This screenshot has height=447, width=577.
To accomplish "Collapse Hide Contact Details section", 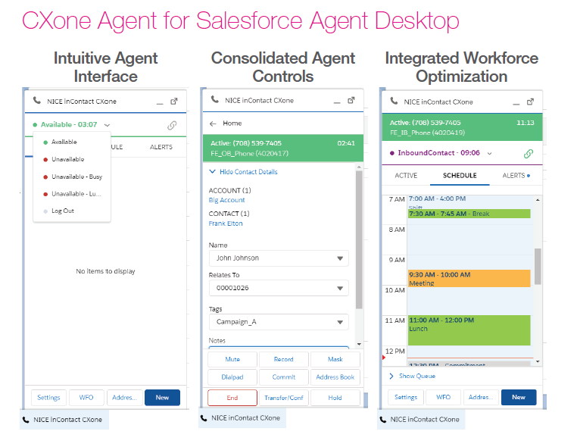I will click(243, 172).
